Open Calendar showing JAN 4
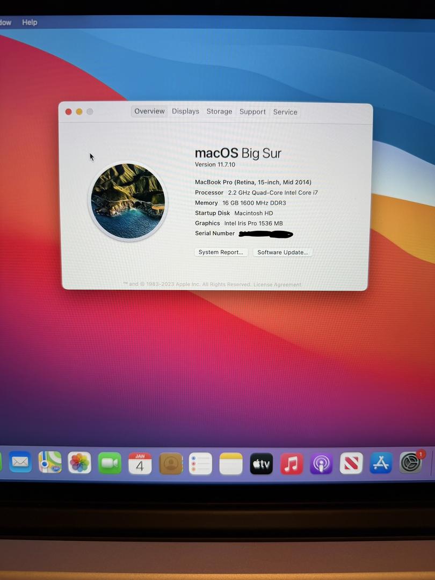Viewport: 435px width, 580px height. pyautogui.click(x=140, y=463)
